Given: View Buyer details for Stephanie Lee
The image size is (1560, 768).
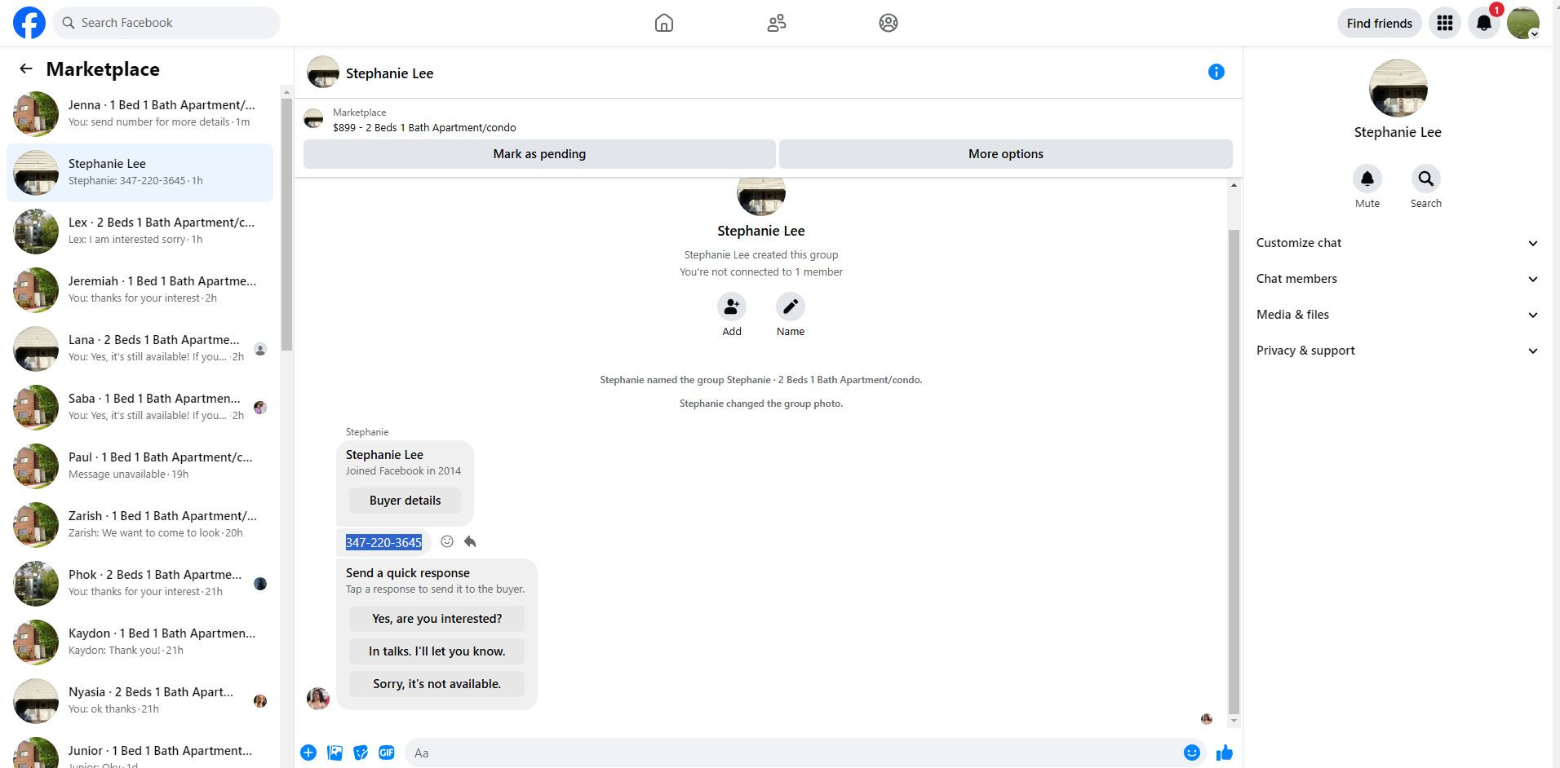Looking at the screenshot, I should coord(405,501).
